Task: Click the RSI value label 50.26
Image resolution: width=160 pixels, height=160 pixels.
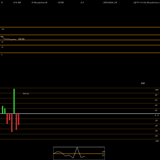Action: (x=21, y=39)
